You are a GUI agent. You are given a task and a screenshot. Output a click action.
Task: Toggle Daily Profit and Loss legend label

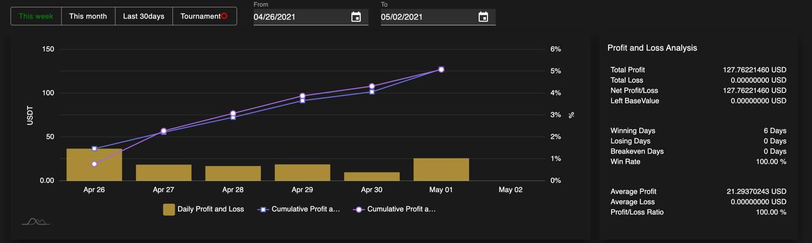click(210, 209)
